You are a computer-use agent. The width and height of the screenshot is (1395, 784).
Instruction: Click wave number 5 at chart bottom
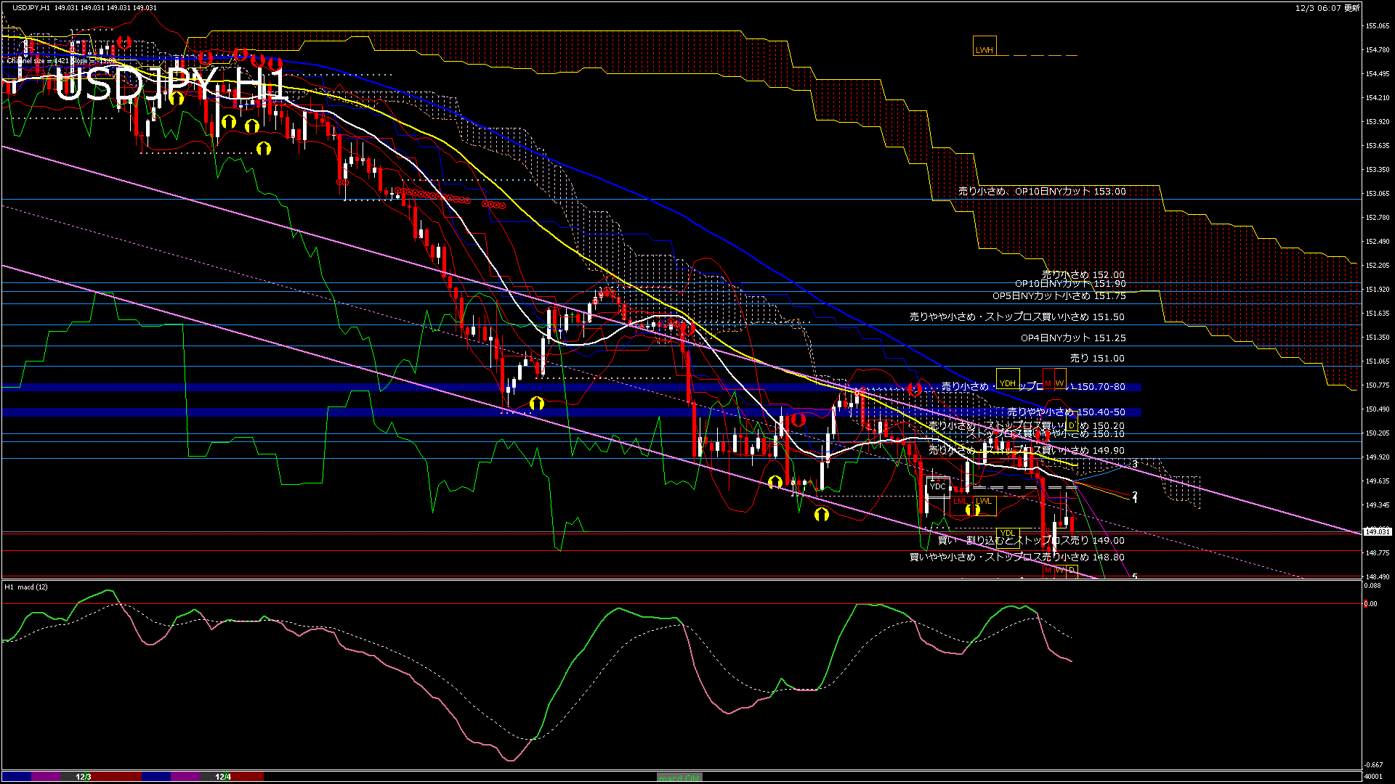click(1135, 576)
